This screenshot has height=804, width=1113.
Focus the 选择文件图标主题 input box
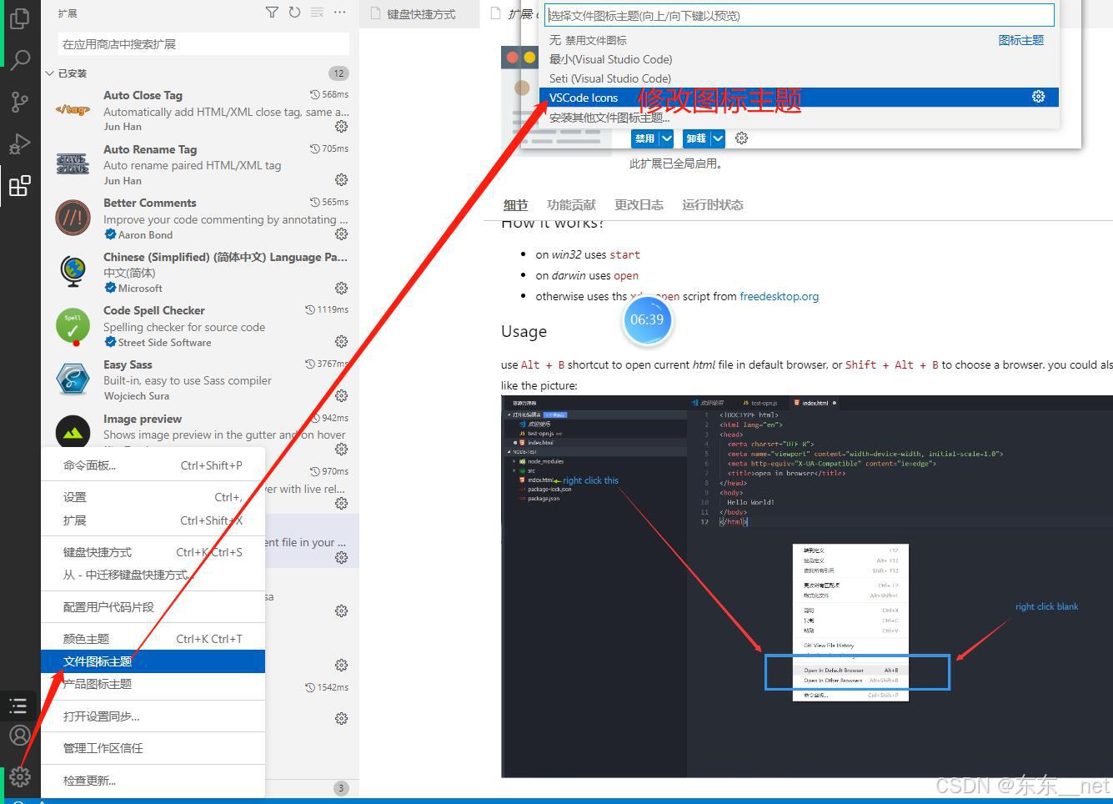(800, 15)
